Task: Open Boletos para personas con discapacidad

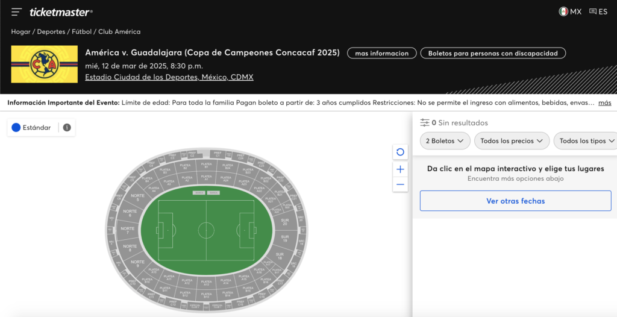Action: (493, 53)
